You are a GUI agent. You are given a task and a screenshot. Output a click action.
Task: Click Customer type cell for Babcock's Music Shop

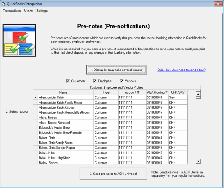(106, 127)
